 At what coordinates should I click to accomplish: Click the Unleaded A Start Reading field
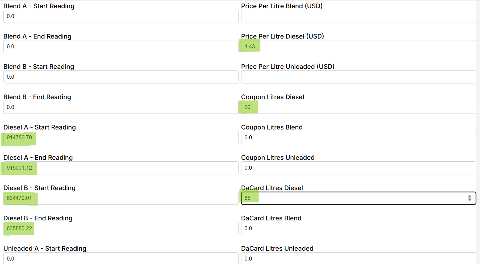click(121, 258)
